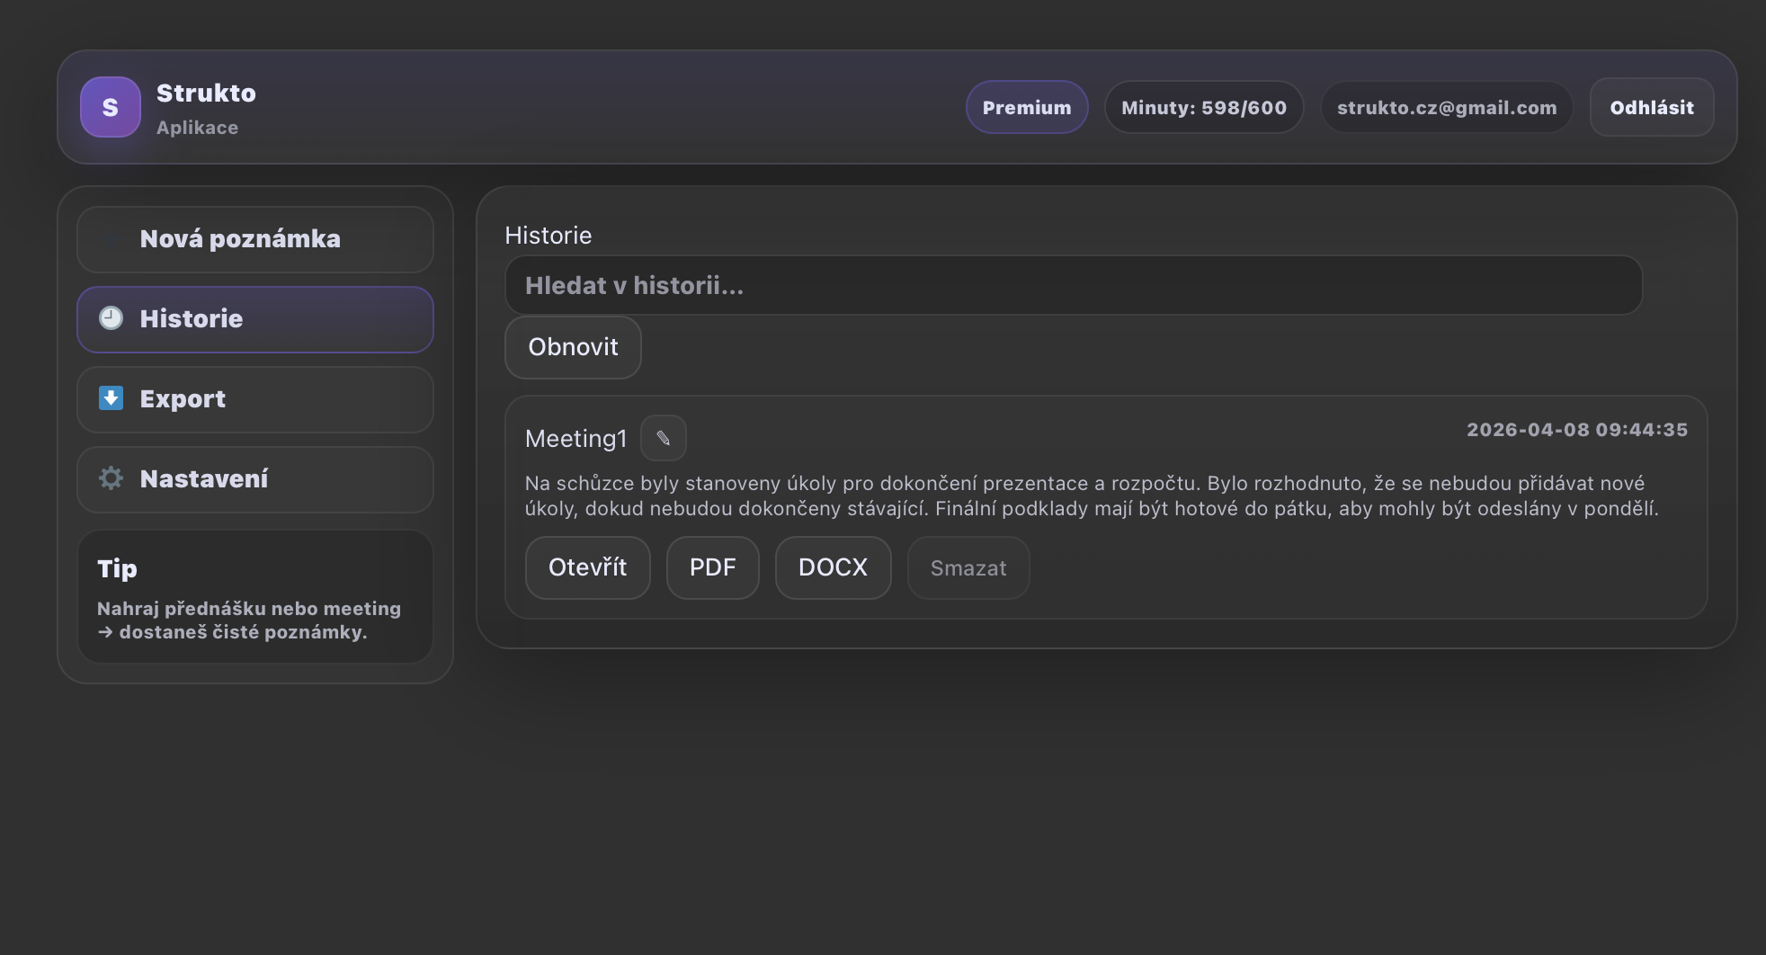Image resolution: width=1766 pixels, height=955 pixels.
Task: Export Meeting1 as PDF
Action: pos(712,567)
